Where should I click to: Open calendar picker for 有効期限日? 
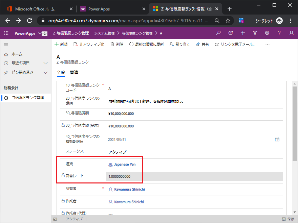point(277,140)
